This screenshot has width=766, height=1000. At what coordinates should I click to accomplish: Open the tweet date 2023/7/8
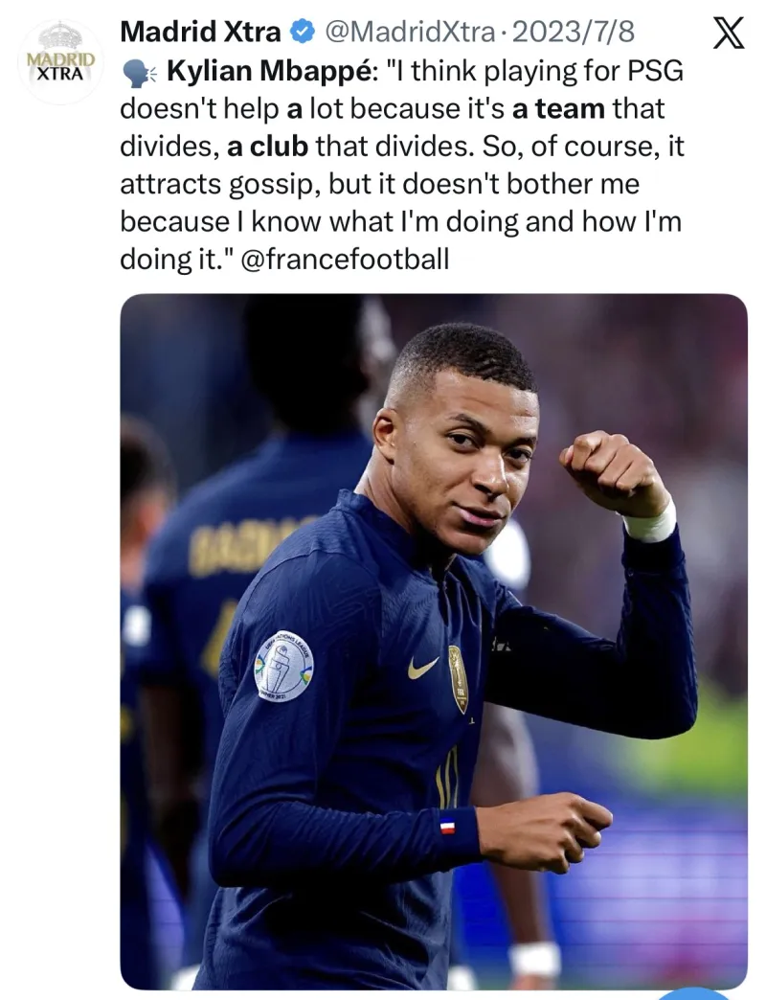point(574,32)
